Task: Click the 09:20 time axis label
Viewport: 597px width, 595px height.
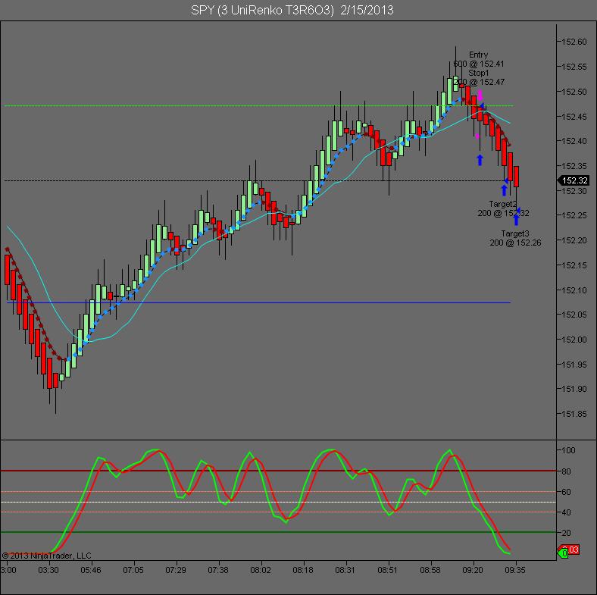Action: click(x=473, y=570)
